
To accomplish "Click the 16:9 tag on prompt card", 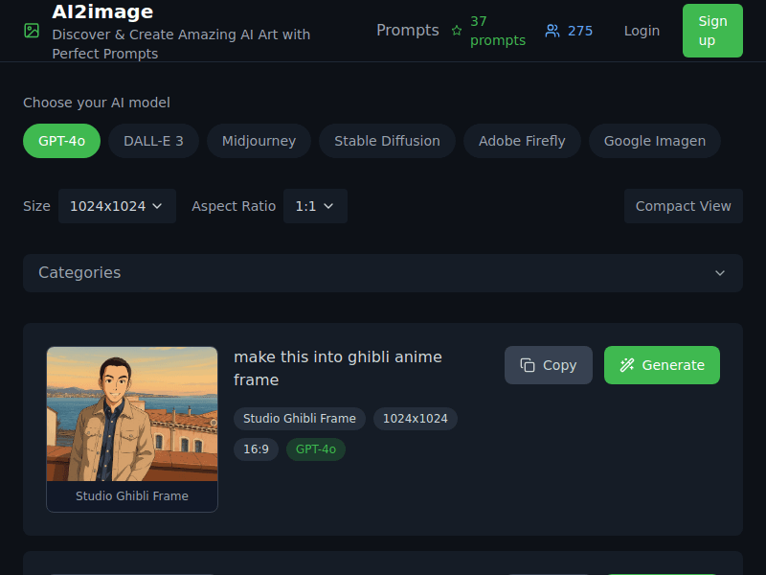I will [256, 449].
